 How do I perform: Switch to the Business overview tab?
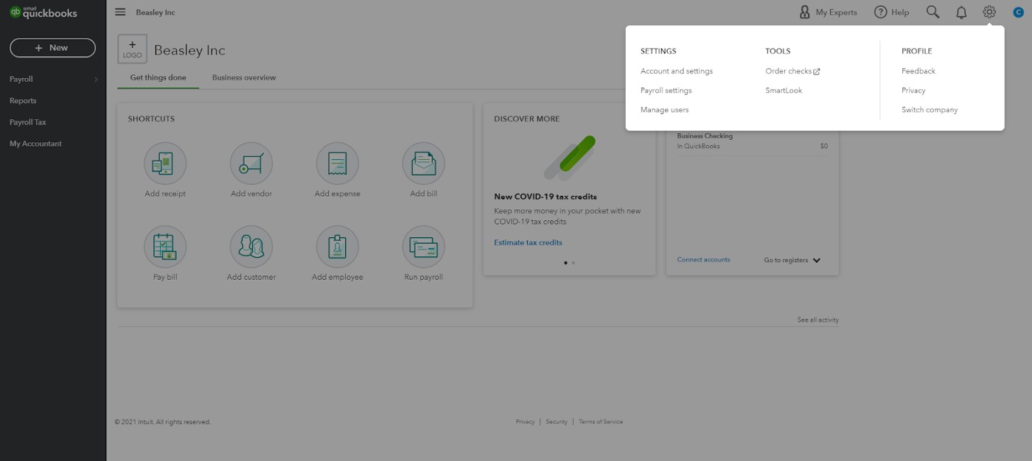point(244,77)
